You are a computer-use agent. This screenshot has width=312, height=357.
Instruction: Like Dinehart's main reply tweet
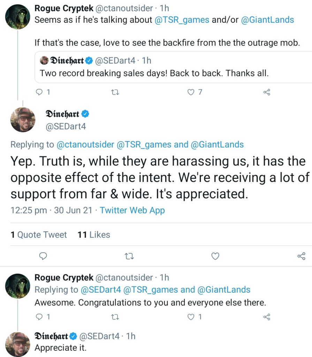(x=215, y=256)
